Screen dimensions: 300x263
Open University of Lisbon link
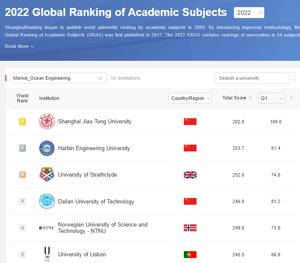point(82,255)
